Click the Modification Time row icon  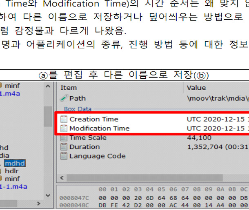63,128
